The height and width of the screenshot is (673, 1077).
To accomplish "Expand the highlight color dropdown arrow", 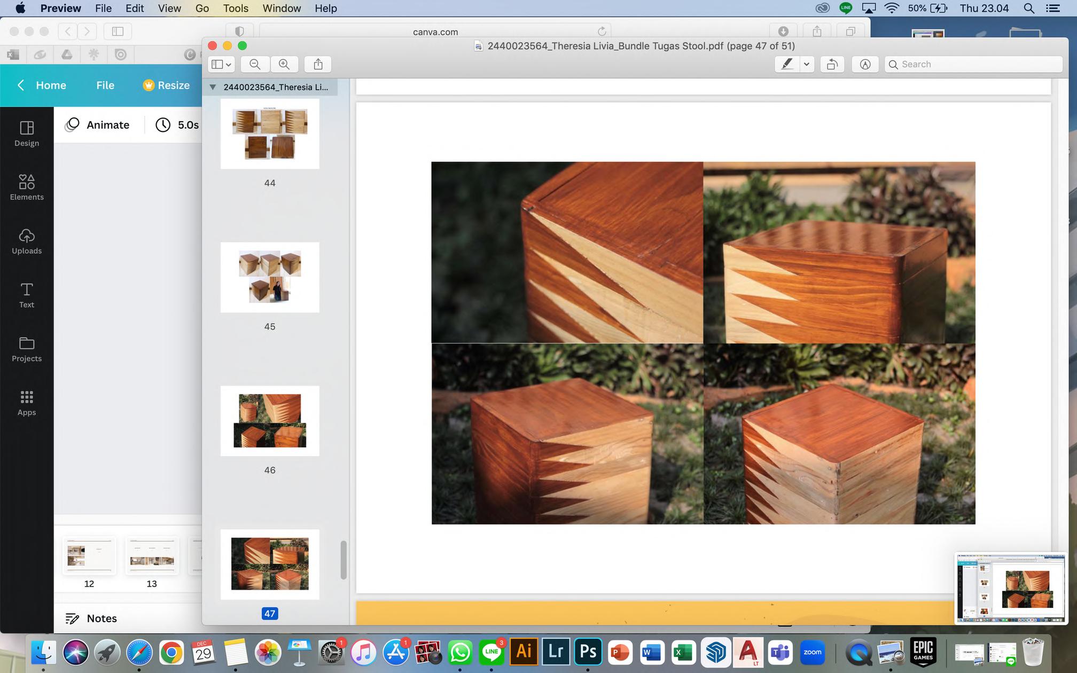I will point(807,64).
